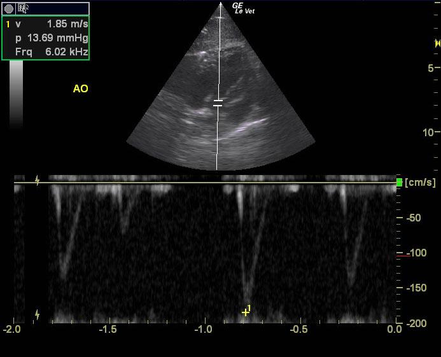
Task: Select the pressure reading 13.69 mmHg
Action: (x=58, y=38)
